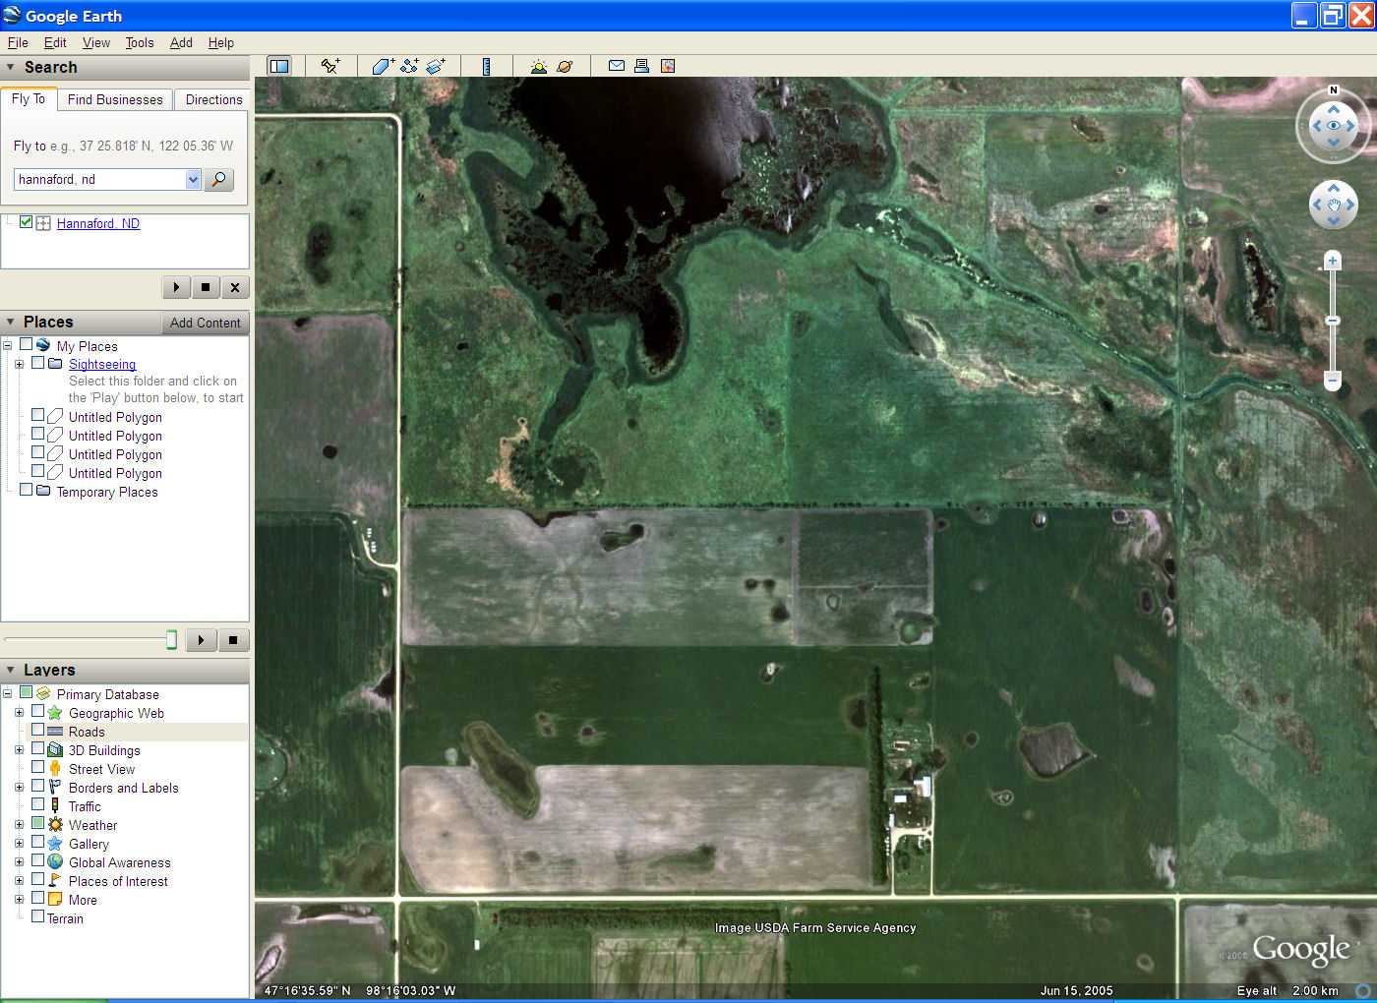
Task: Check the My Places checkbox
Action: pyautogui.click(x=27, y=344)
